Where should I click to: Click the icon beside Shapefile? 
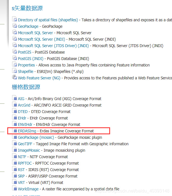click(15, 71)
